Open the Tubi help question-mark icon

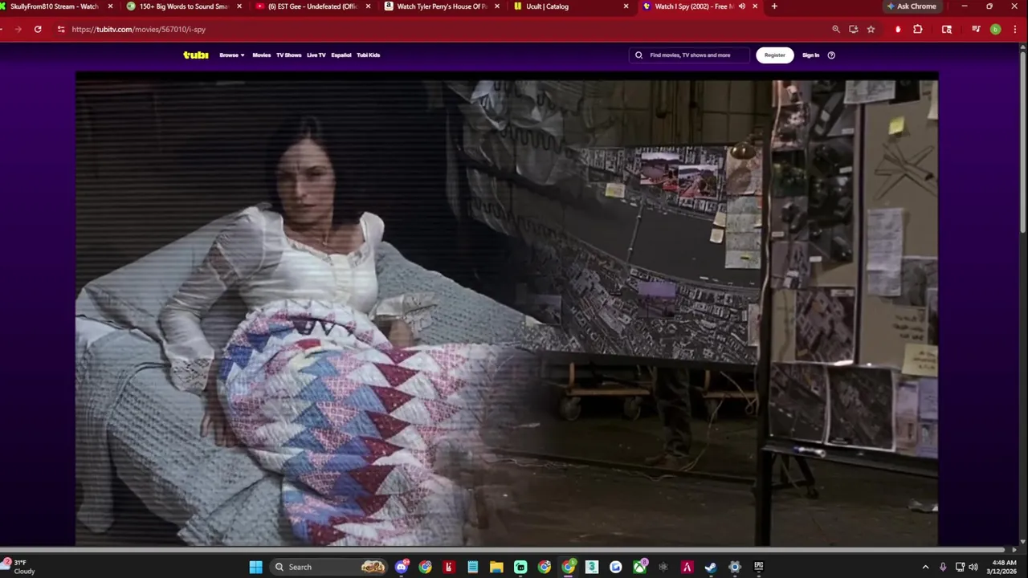[831, 55]
